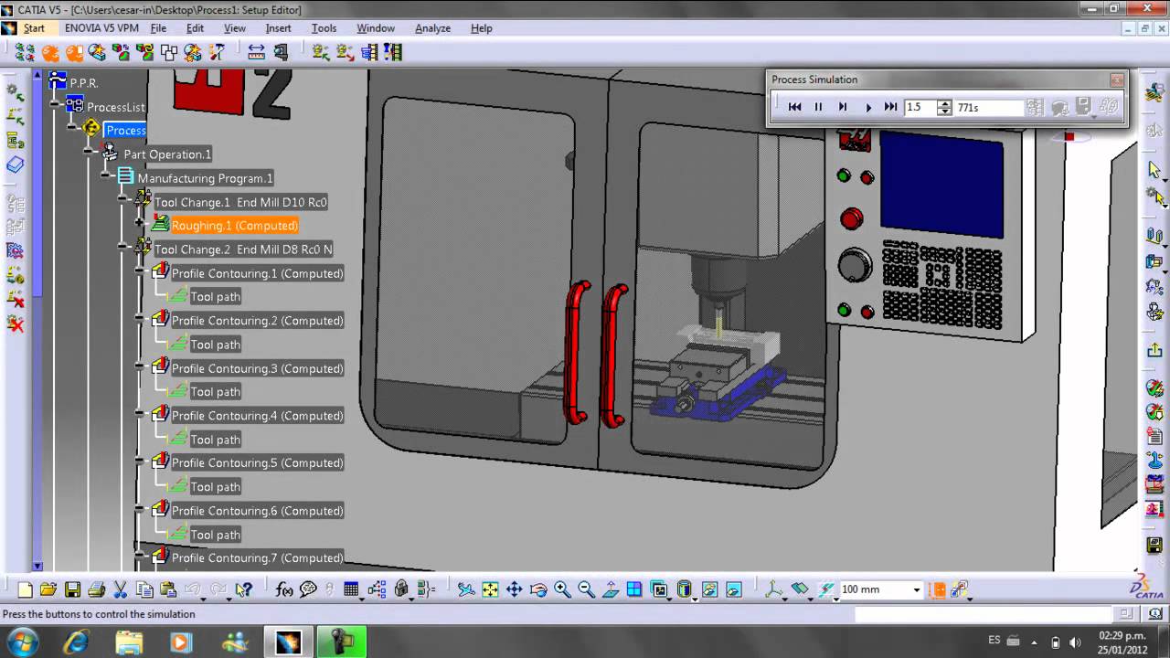This screenshot has width=1170, height=658.
Task: Expand the Roughing.1 node
Action: point(139,224)
